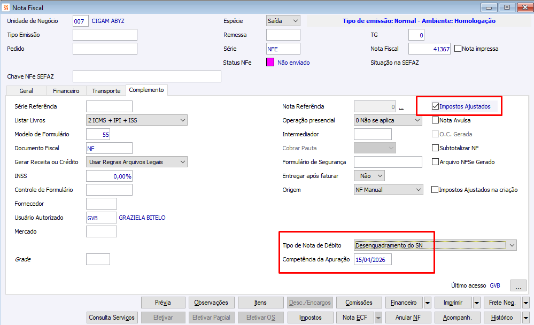Click the Nota ECF button
Screen dimensions: 534x325
355,318
